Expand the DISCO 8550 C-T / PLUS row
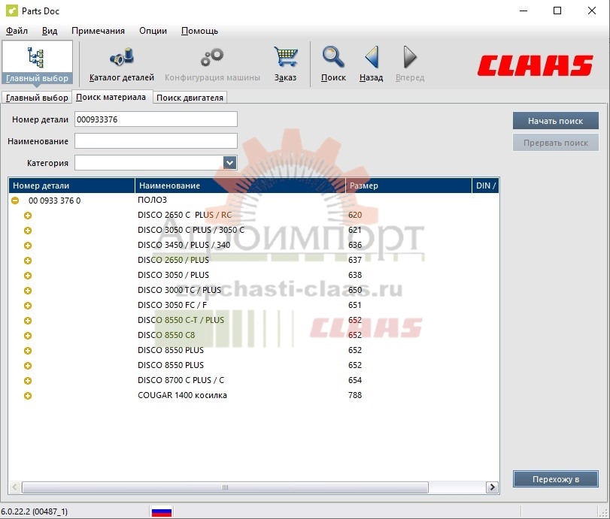The height and width of the screenshot is (519, 610). [x=28, y=321]
